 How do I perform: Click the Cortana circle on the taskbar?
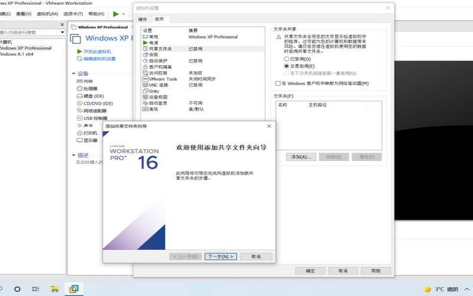pos(17,289)
